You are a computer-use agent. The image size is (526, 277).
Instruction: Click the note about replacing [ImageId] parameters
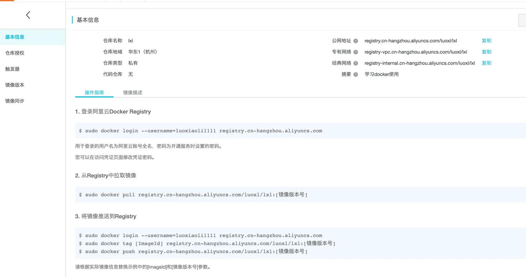(x=143, y=267)
